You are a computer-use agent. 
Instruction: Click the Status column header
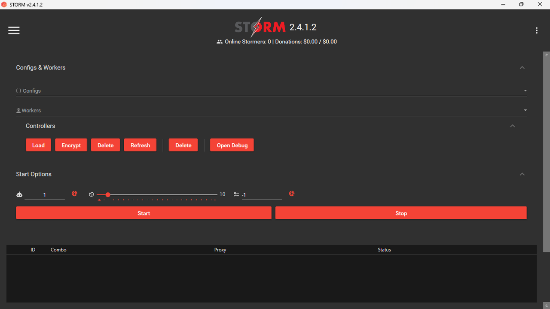(x=384, y=250)
